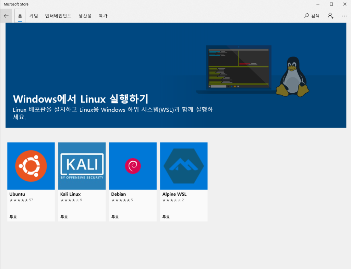Close the Microsoft Store window
Viewport: 351px width, 269px height.
[x=345, y=4]
